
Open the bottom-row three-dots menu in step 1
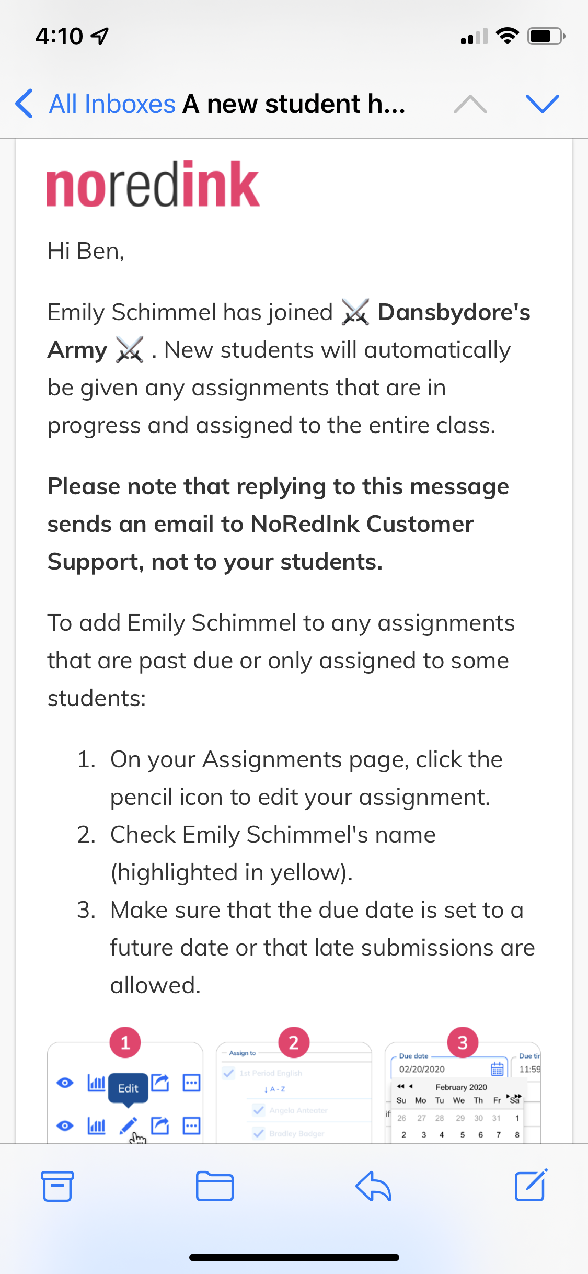[191, 1125]
